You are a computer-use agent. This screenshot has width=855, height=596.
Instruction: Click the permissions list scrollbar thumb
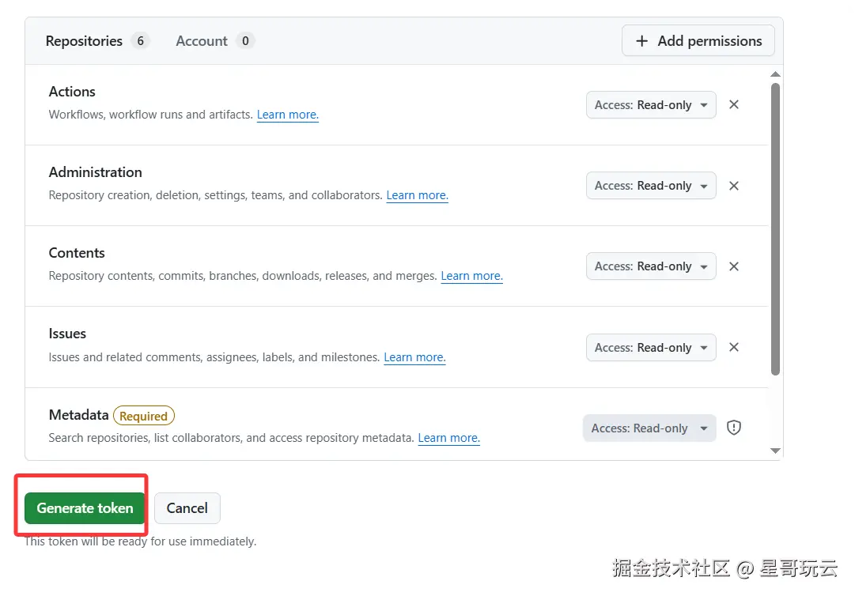coord(775,228)
